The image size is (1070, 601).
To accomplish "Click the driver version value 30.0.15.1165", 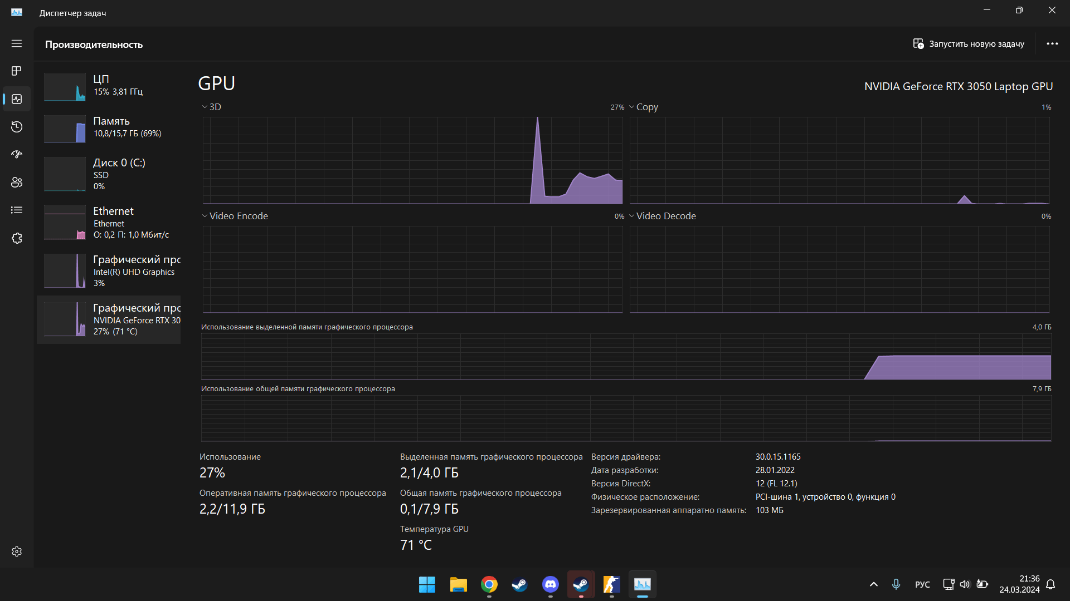I will 778,457.
